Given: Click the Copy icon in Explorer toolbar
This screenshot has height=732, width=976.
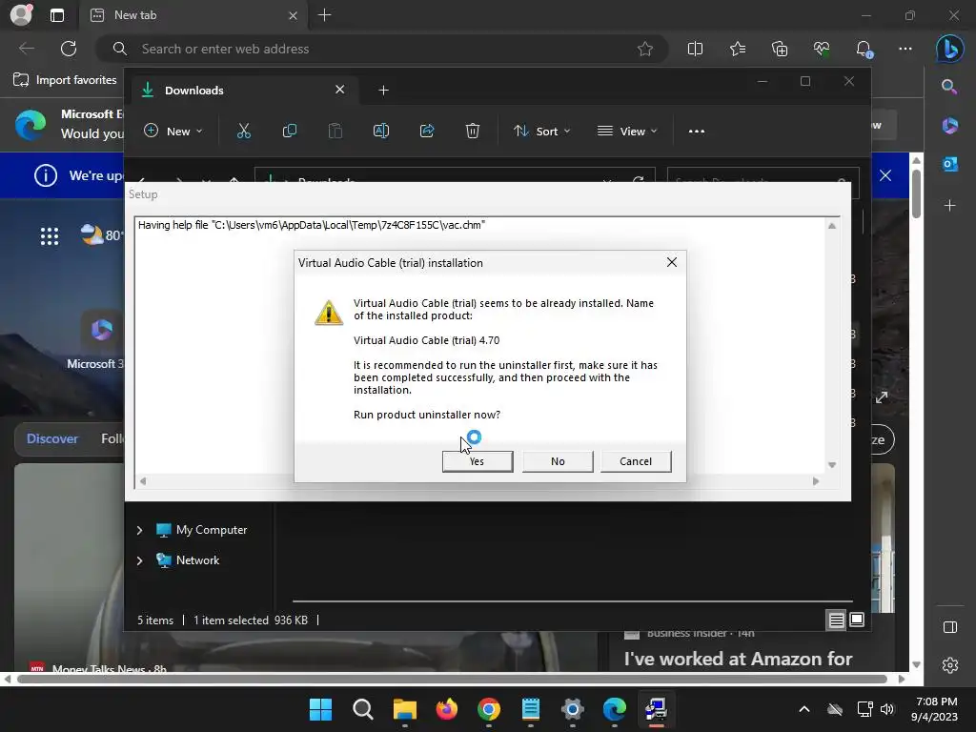Looking at the screenshot, I should pyautogui.click(x=290, y=131).
